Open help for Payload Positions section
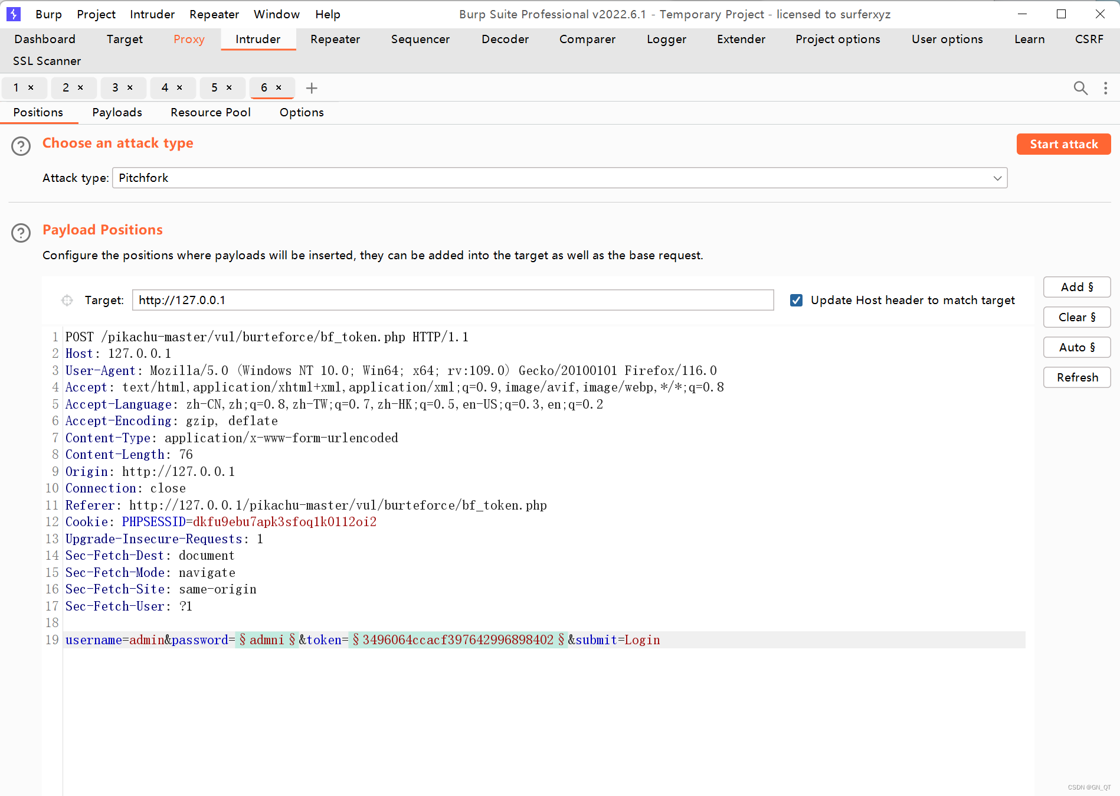Image resolution: width=1120 pixels, height=796 pixels. coord(21,233)
